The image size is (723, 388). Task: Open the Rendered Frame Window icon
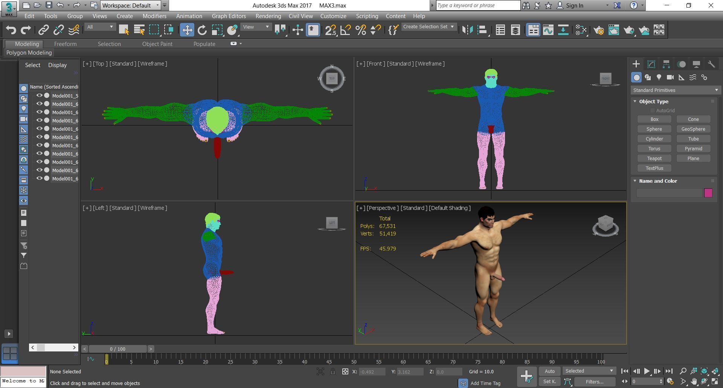[614, 30]
